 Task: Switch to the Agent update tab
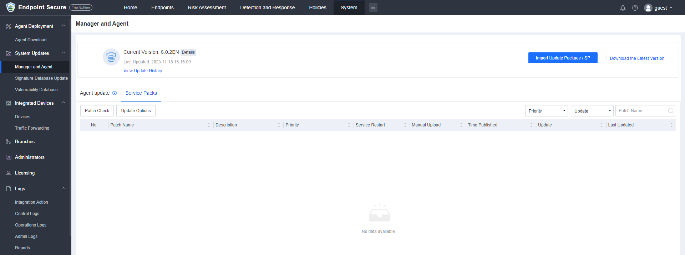point(95,93)
